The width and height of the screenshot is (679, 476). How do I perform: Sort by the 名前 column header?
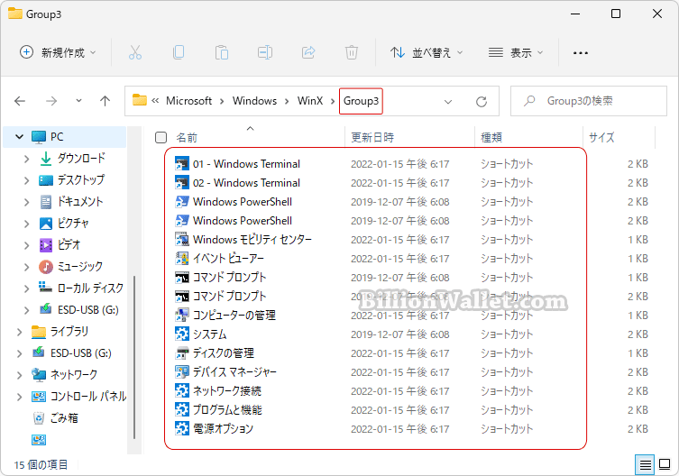click(x=187, y=138)
